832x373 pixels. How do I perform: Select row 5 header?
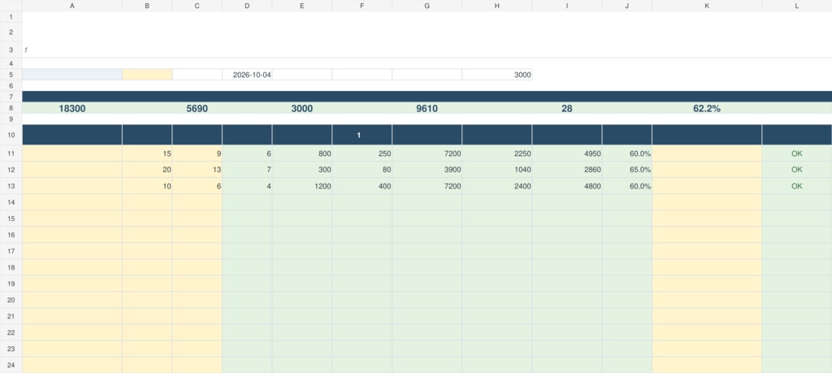pyautogui.click(x=11, y=74)
